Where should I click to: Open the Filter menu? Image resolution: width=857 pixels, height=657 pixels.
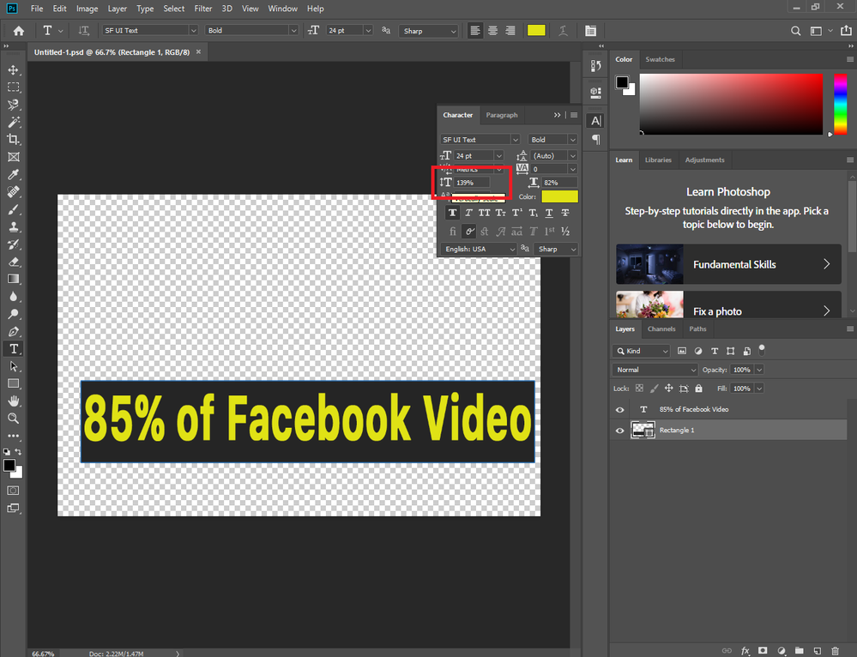[x=202, y=9]
